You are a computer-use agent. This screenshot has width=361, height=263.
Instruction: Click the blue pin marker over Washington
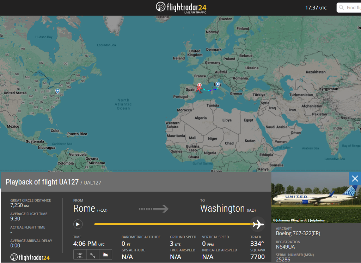[57, 91]
